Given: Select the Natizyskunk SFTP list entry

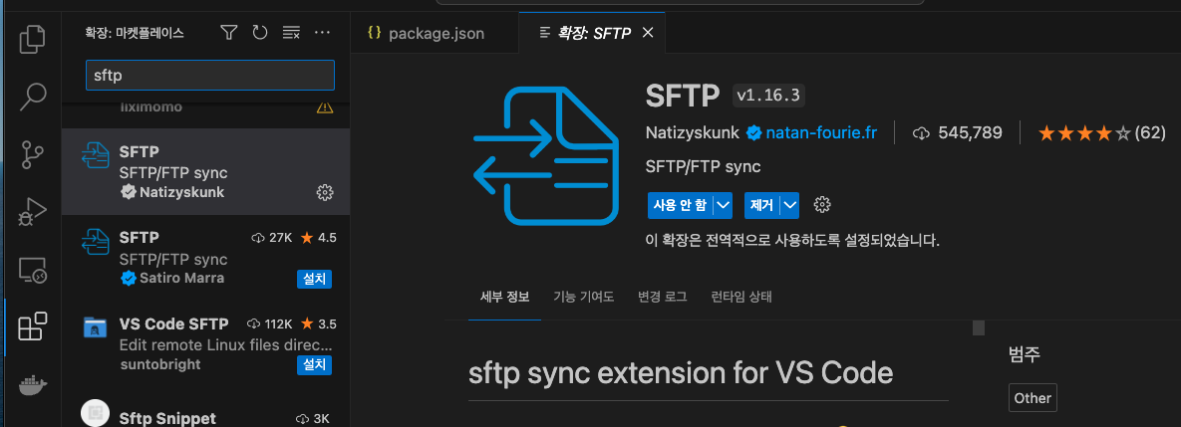Looking at the screenshot, I should (x=205, y=171).
